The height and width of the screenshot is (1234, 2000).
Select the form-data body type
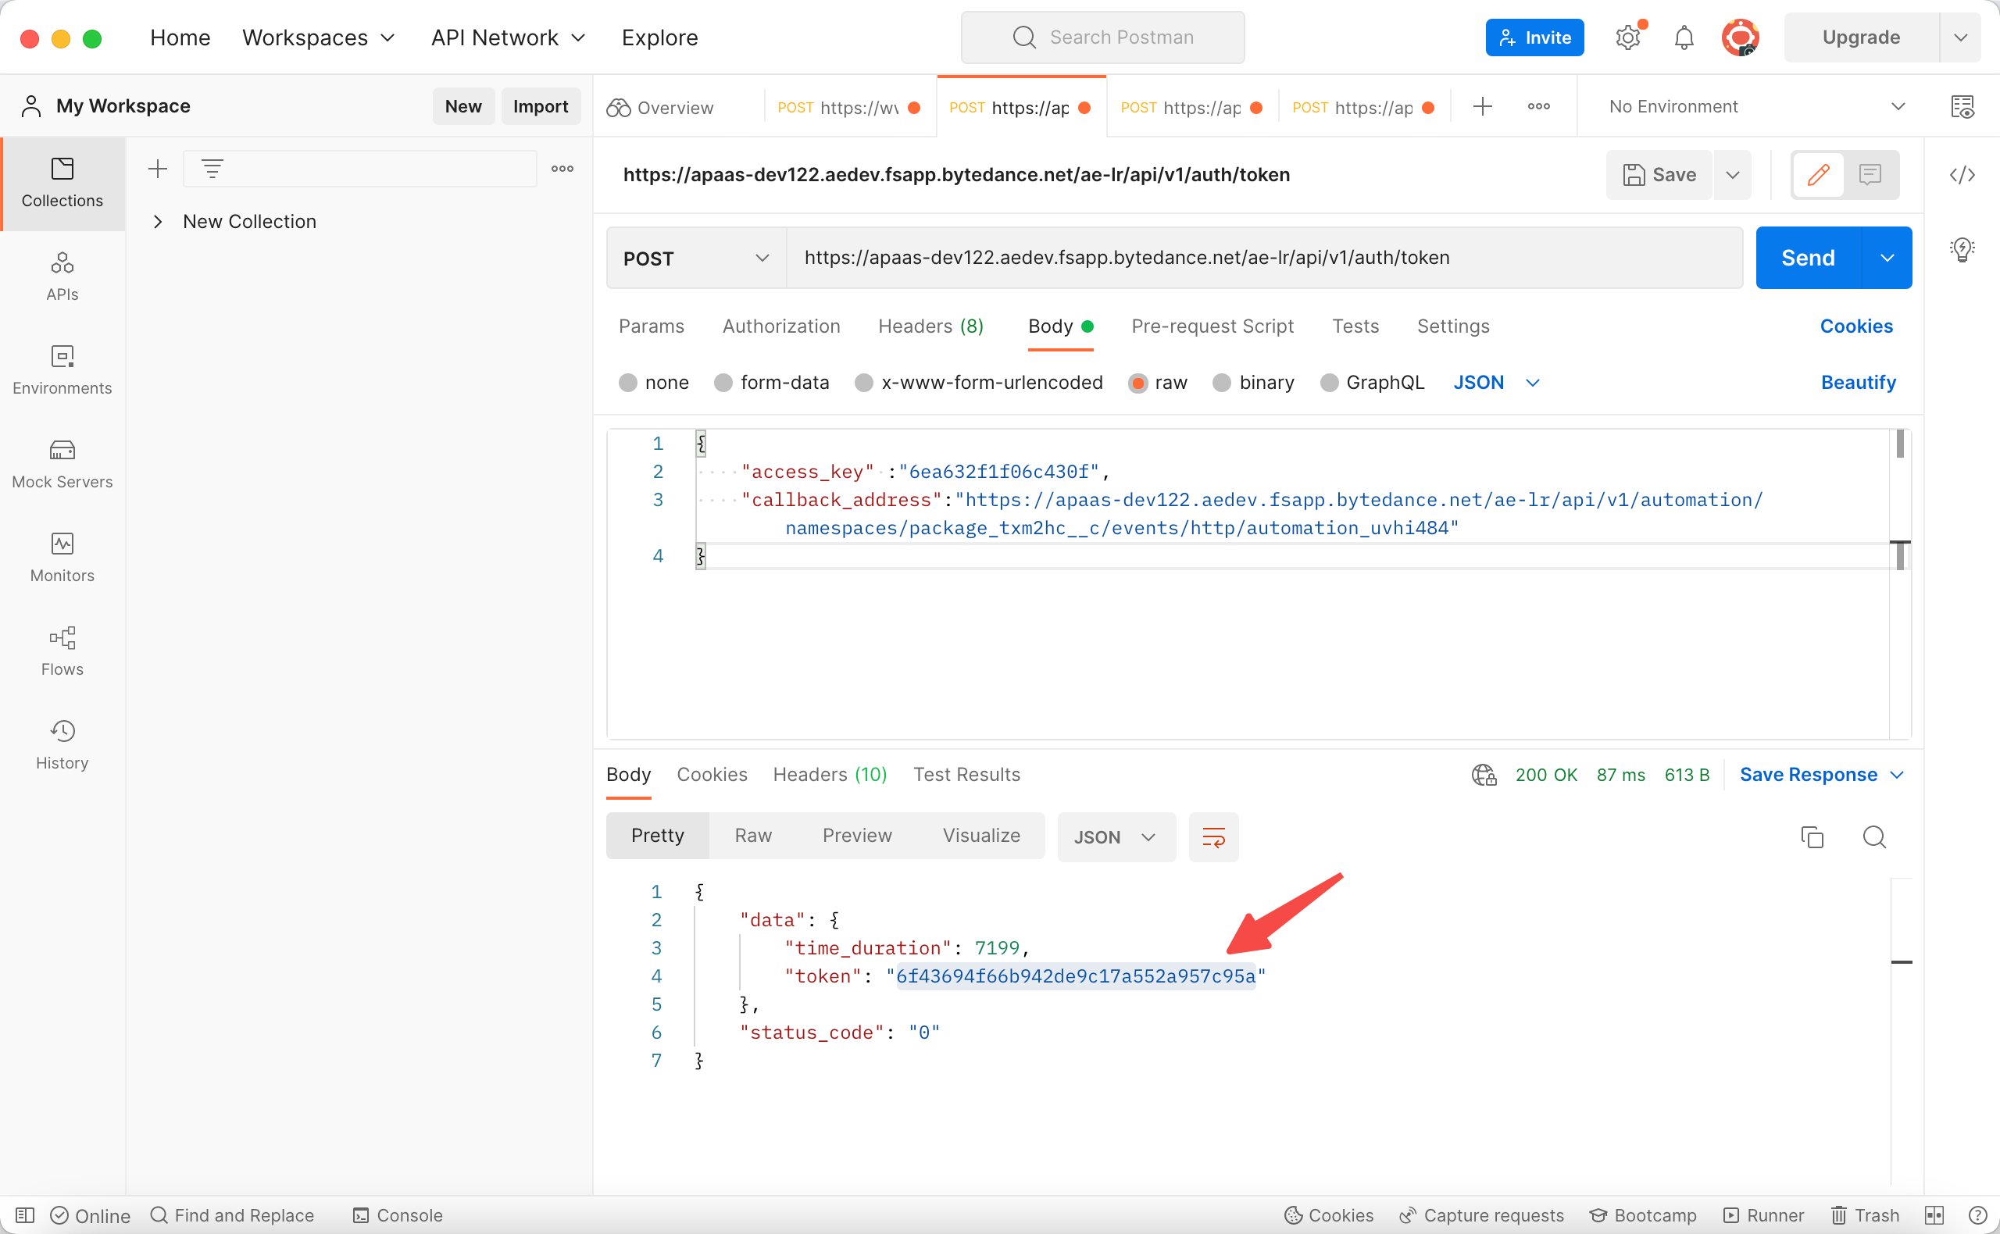[x=723, y=383]
